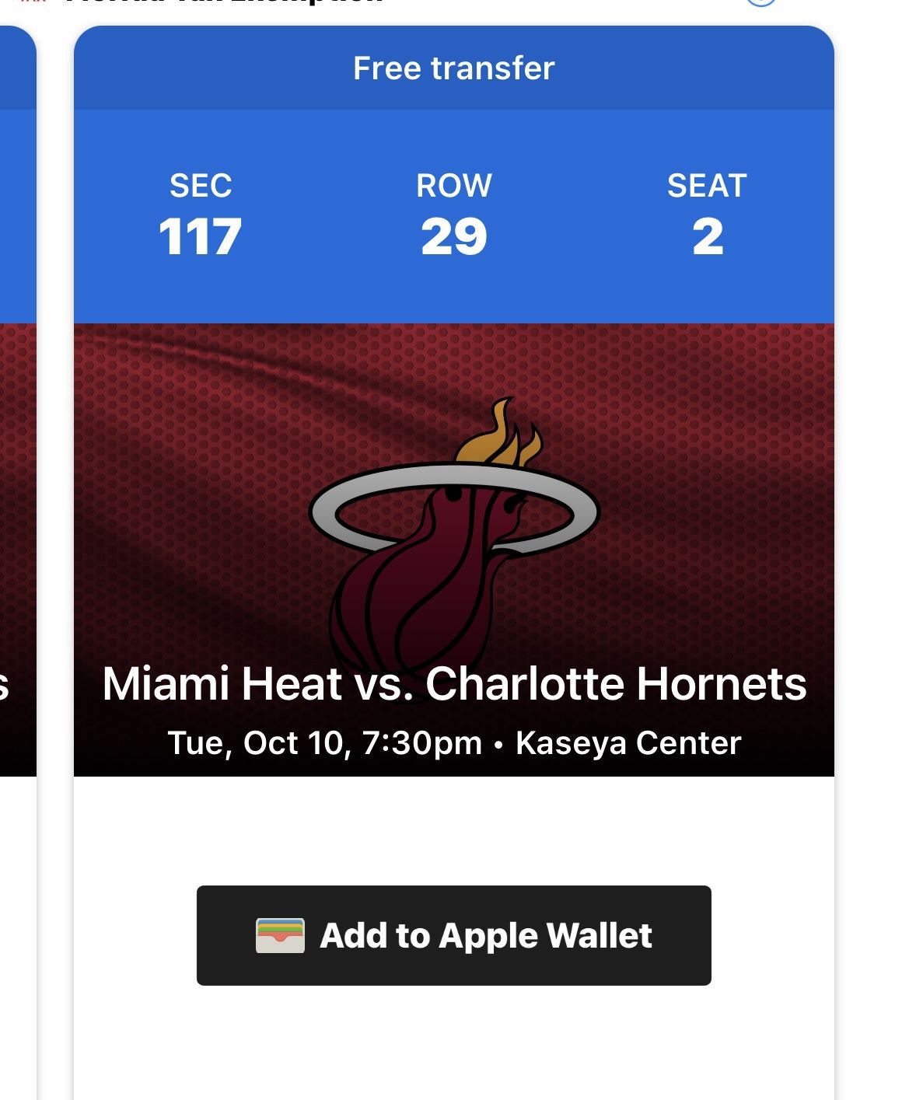This screenshot has height=1100, width=909.
Task: Click the cut-off heading text at top
Action: coord(226,2)
